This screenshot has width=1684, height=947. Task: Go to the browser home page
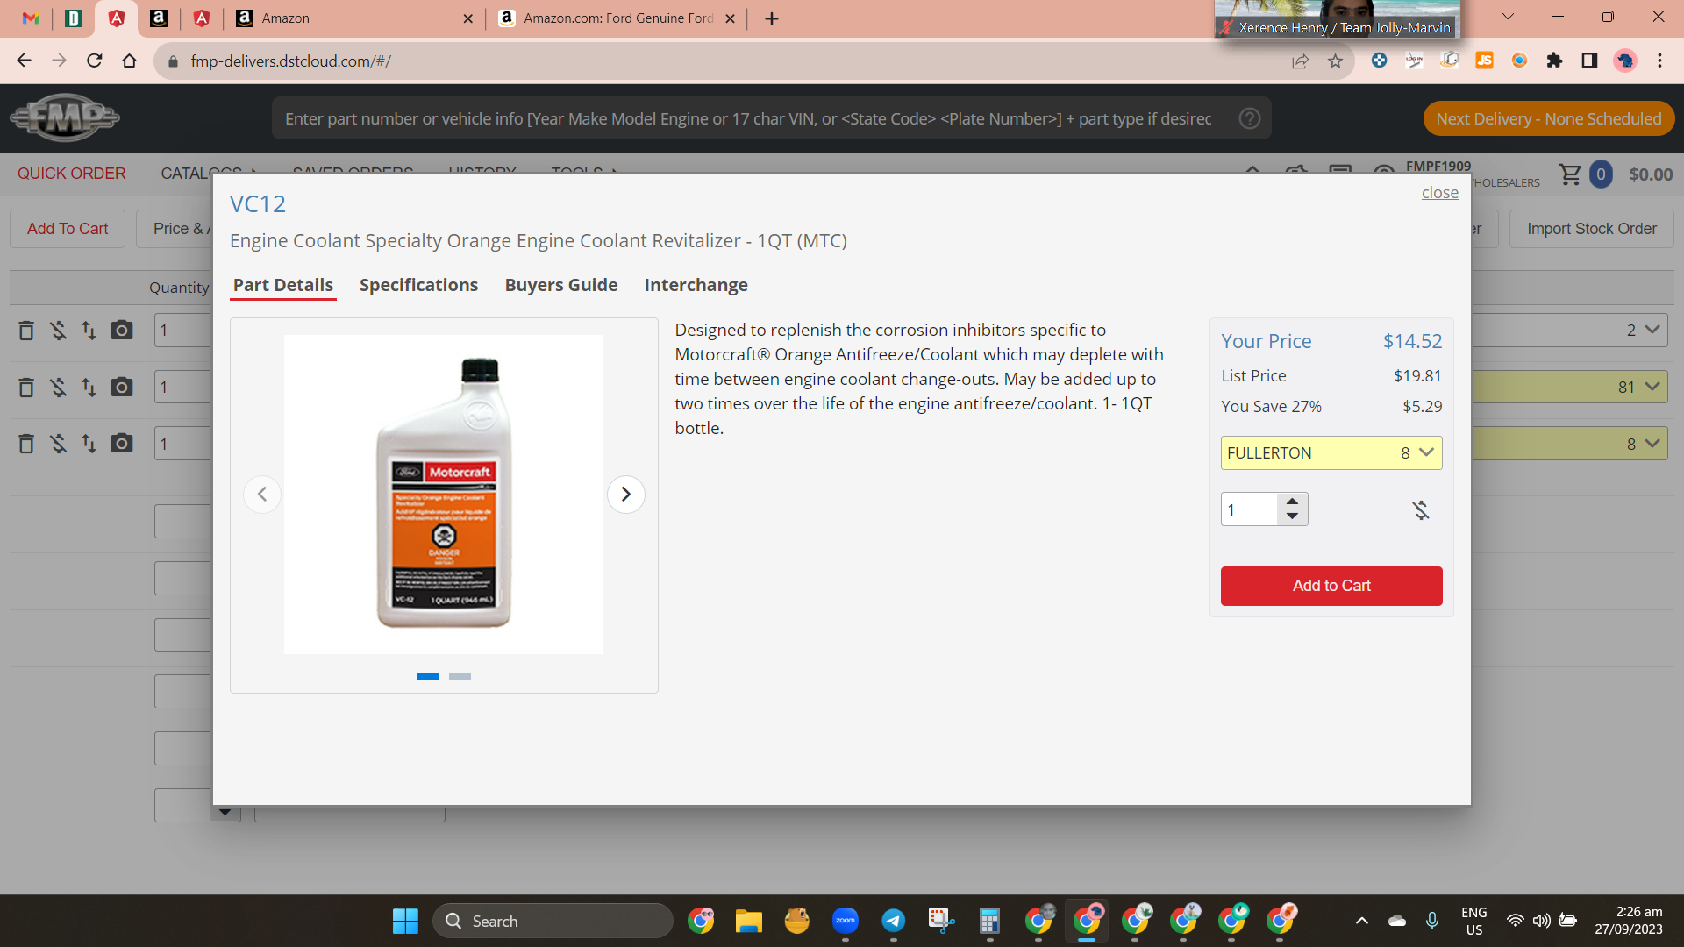point(130,61)
